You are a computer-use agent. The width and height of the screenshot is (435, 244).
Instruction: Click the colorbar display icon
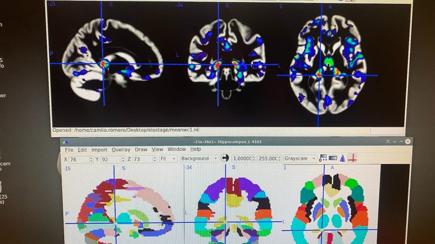[333, 158]
